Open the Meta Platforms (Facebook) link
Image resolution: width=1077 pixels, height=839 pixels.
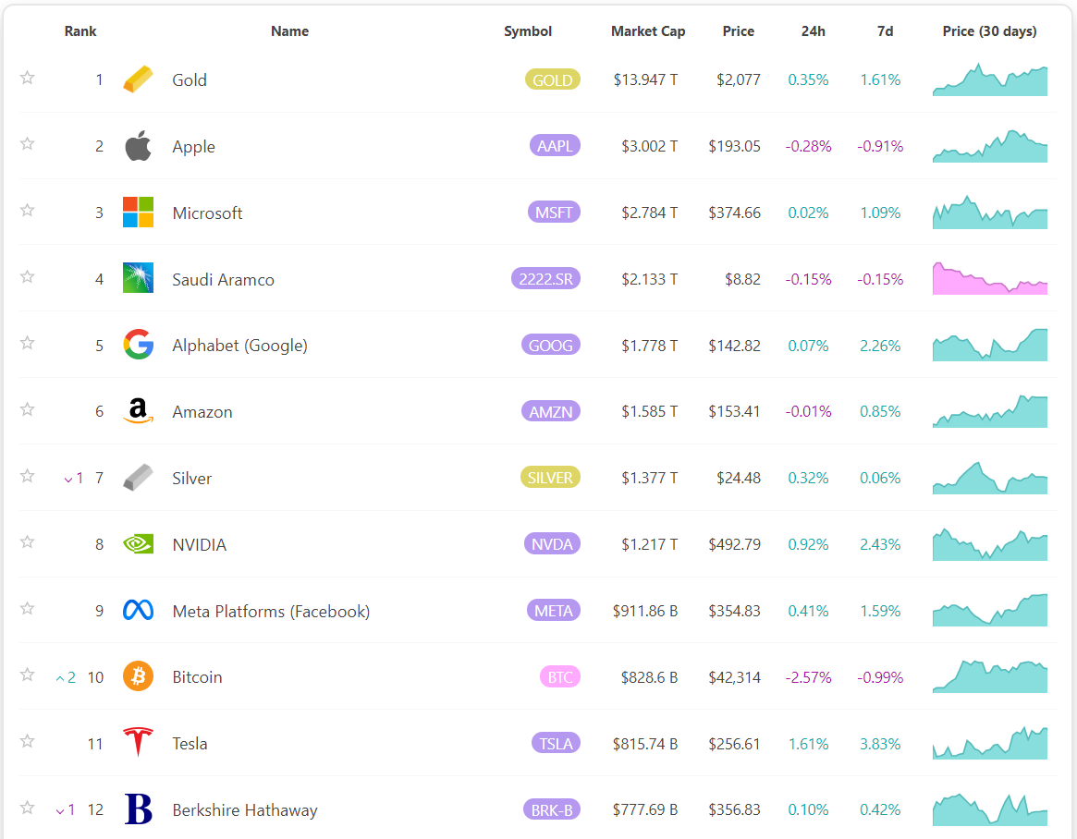[271, 611]
